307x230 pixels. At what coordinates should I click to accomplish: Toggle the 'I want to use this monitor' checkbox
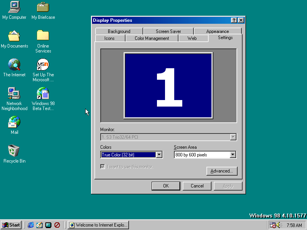coord(102,167)
